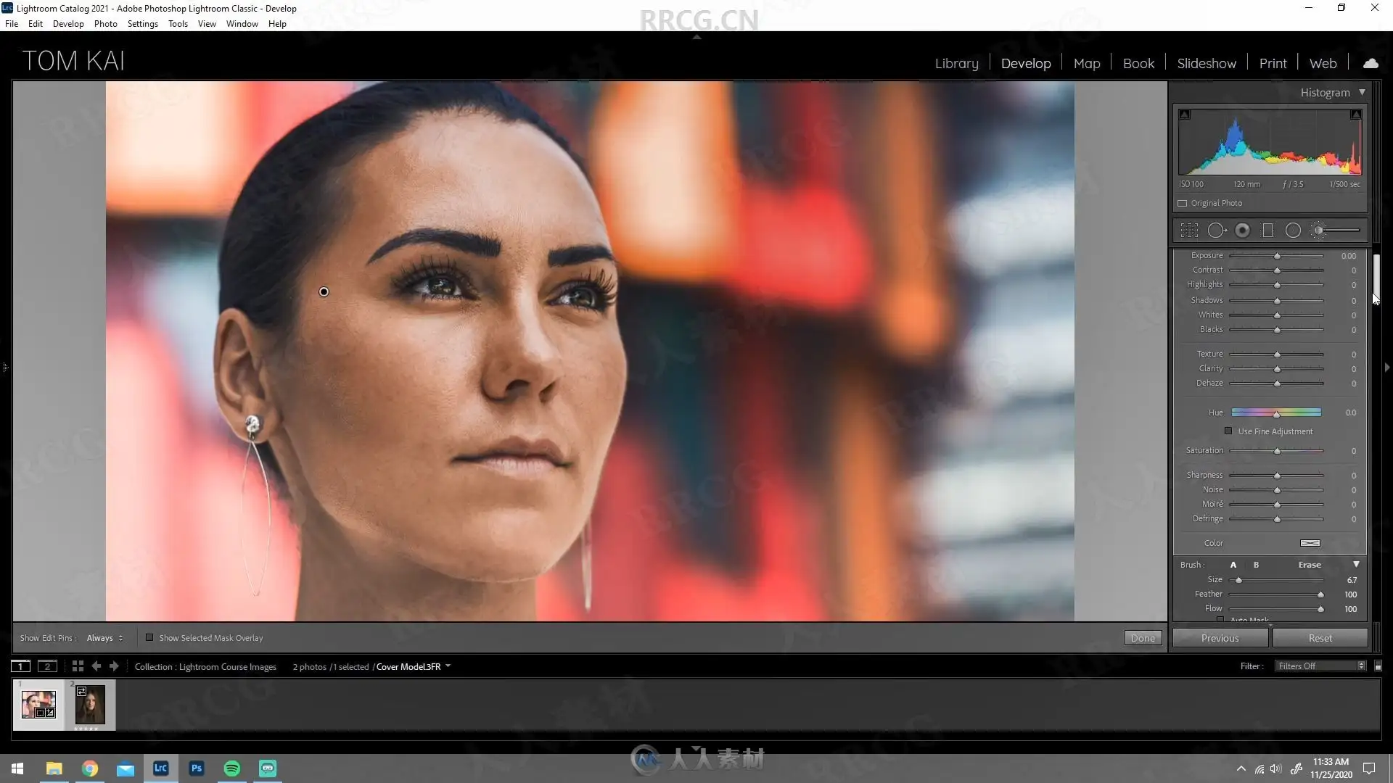Click the Done button
1393x783 pixels.
pos(1143,638)
